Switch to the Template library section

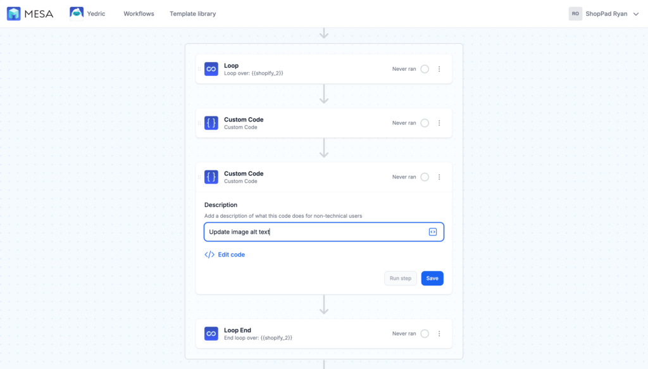[192, 13]
